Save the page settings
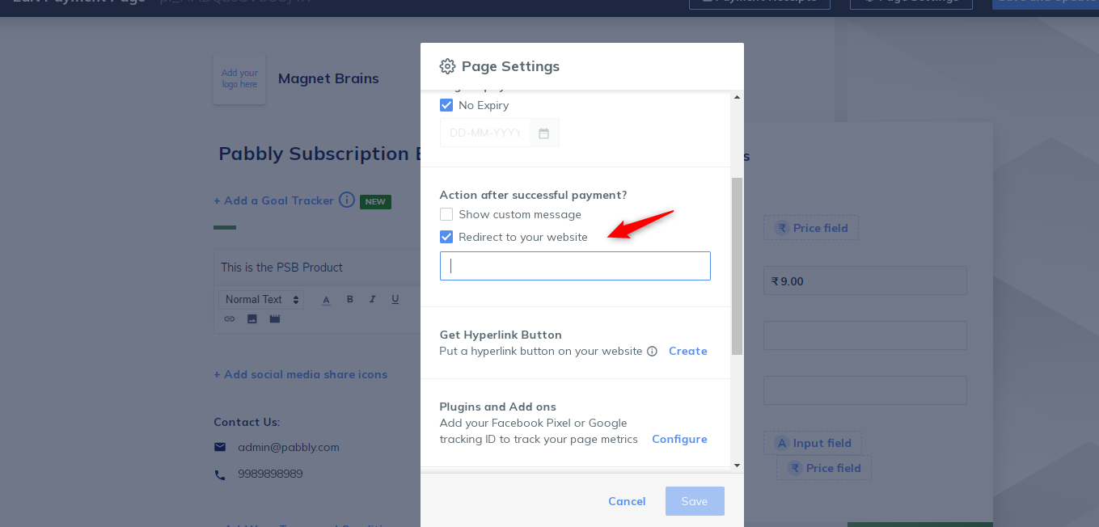 [695, 501]
